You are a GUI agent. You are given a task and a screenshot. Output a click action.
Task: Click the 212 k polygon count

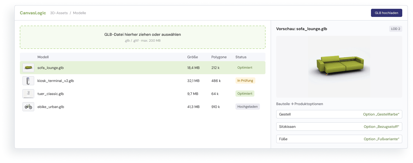[x=216, y=68]
